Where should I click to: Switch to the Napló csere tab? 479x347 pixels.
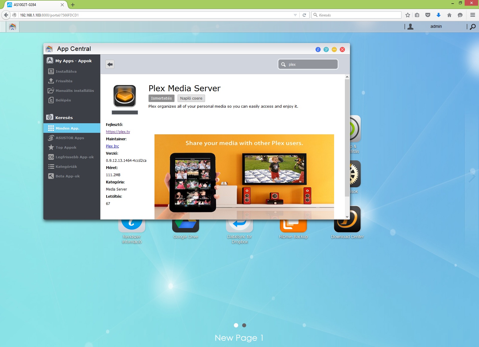(x=191, y=98)
